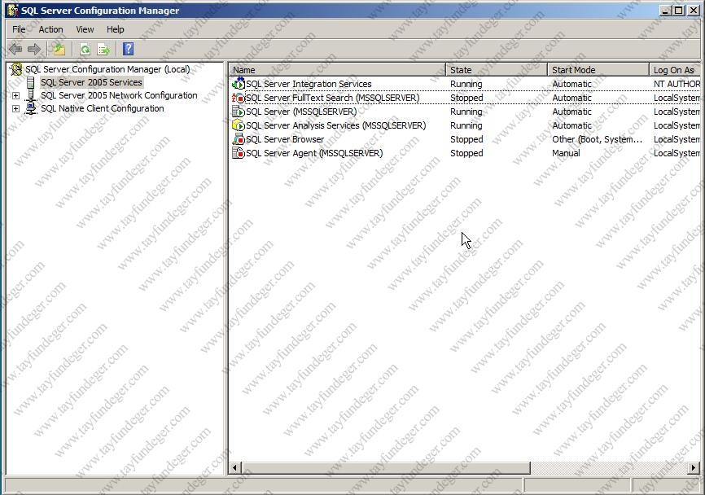The image size is (705, 495).
Task: Click the title bar application icon
Action: click(x=13, y=10)
